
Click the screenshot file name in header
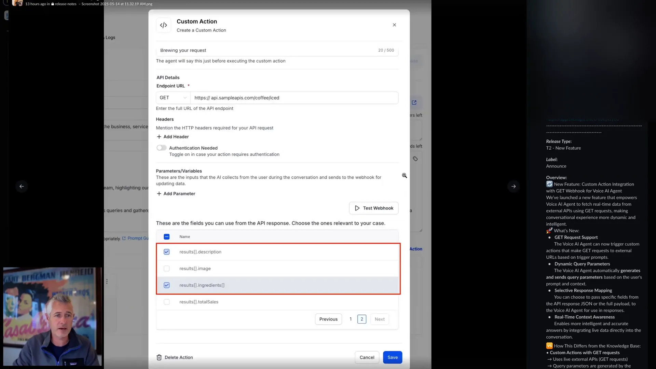[x=117, y=4]
